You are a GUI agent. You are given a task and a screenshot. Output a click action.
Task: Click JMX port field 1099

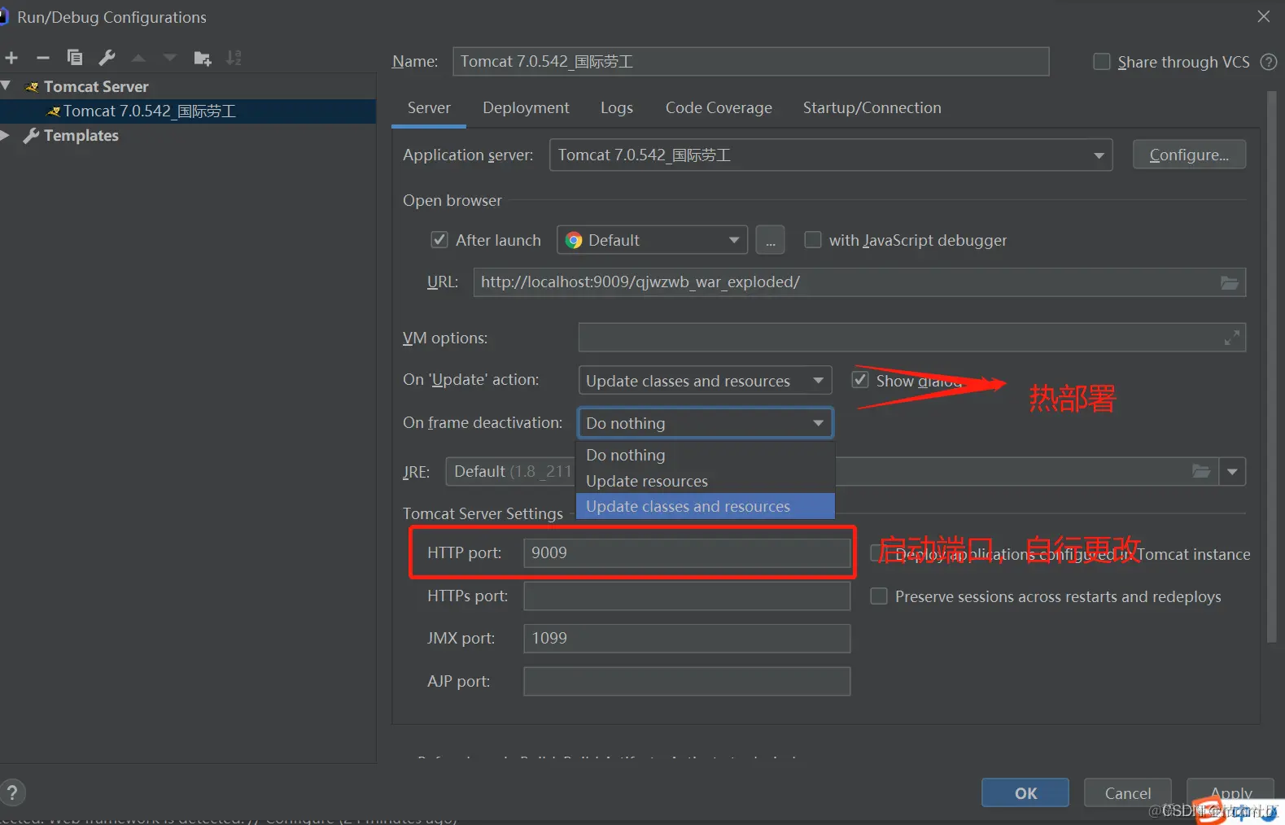[x=687, y=638]
